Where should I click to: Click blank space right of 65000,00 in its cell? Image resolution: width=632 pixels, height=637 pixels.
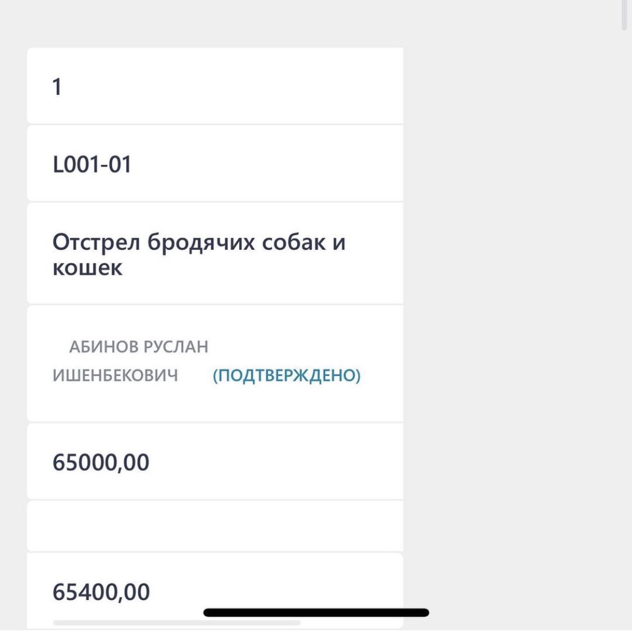point(281,462)
